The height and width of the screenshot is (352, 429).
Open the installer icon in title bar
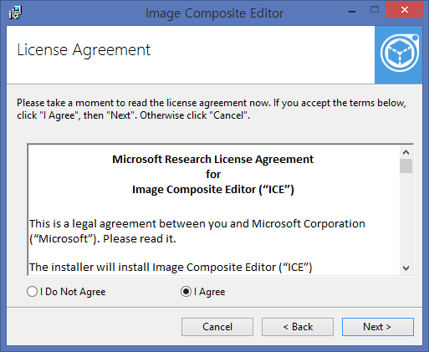click(15, 13)
